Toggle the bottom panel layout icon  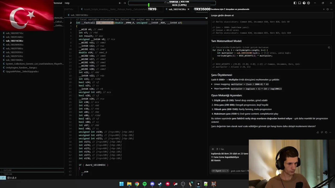tap(299, 3)
